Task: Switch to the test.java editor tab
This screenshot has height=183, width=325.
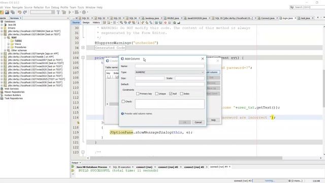Action: pos(305,18)
